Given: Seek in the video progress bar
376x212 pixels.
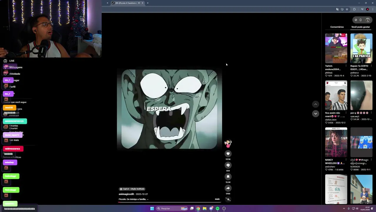Looking at the screenshot, I should click(x=169, y=202).
